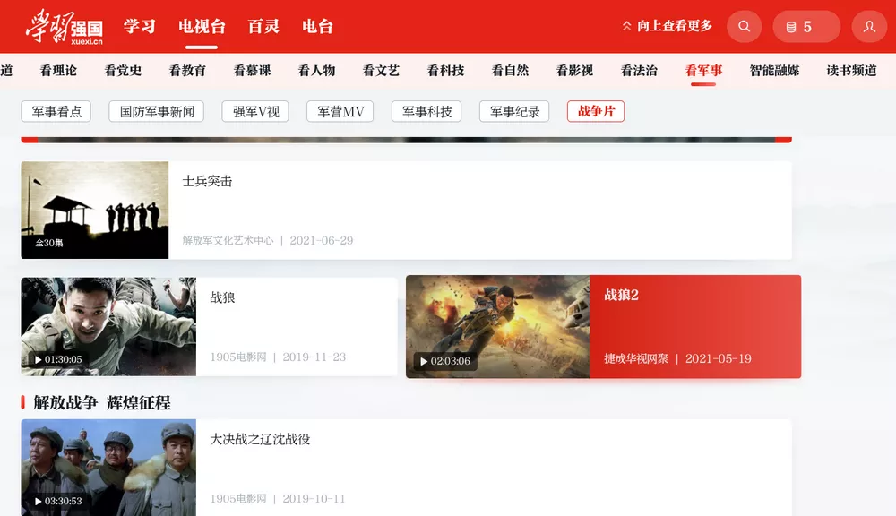Open the search magnifier icon
The width and height of the screenshot is (896, 516).
point(744,26)
